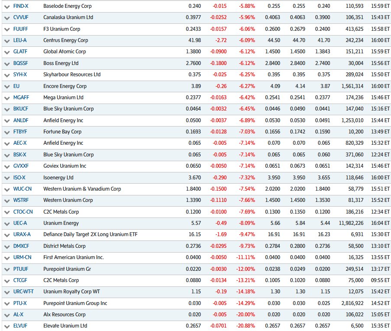Expand the BKUCF row chevron

pos(7,109)
